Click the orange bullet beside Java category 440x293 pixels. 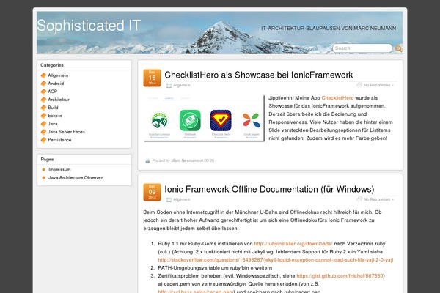tap(43, 124)
